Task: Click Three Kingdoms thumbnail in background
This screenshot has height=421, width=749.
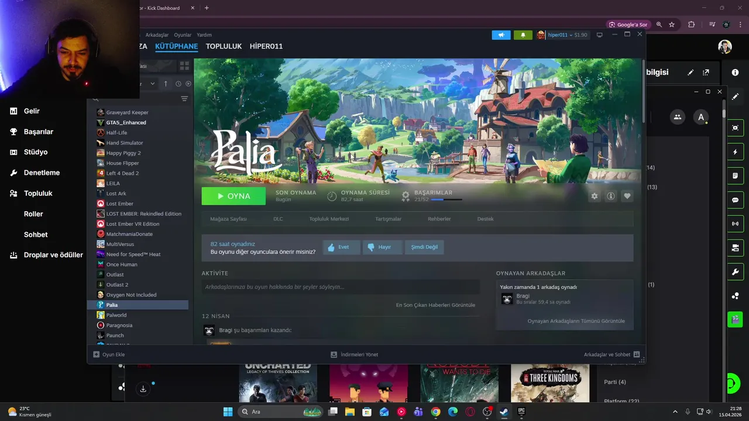Action: 550,383
